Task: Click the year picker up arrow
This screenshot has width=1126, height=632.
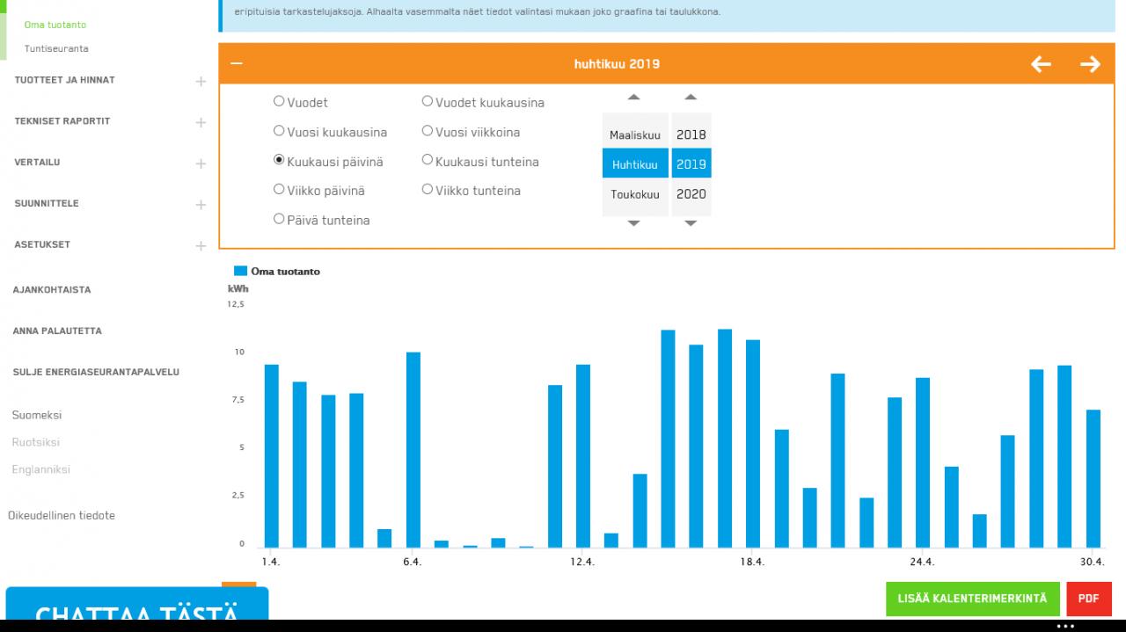Action: point(691,98)
